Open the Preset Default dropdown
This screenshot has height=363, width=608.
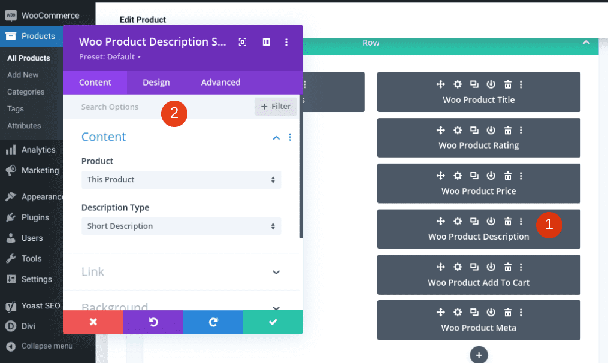click(x=110, y=56)
